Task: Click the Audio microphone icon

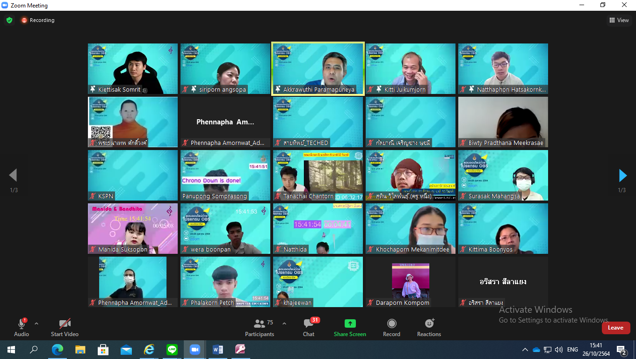Action: pos(22,323)
